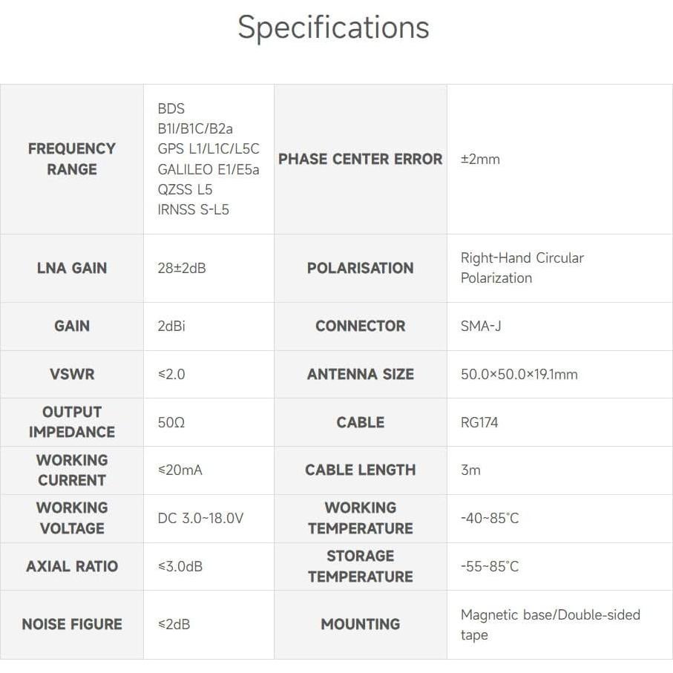The height and width of the screenshot is (673, 673).
Task: Click the PHASE CENTER ERROR label
Action: coord(360,159)
